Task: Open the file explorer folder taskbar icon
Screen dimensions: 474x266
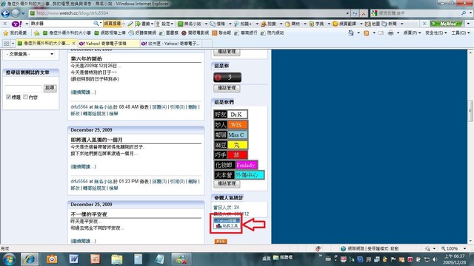Action: click(117, 259)
